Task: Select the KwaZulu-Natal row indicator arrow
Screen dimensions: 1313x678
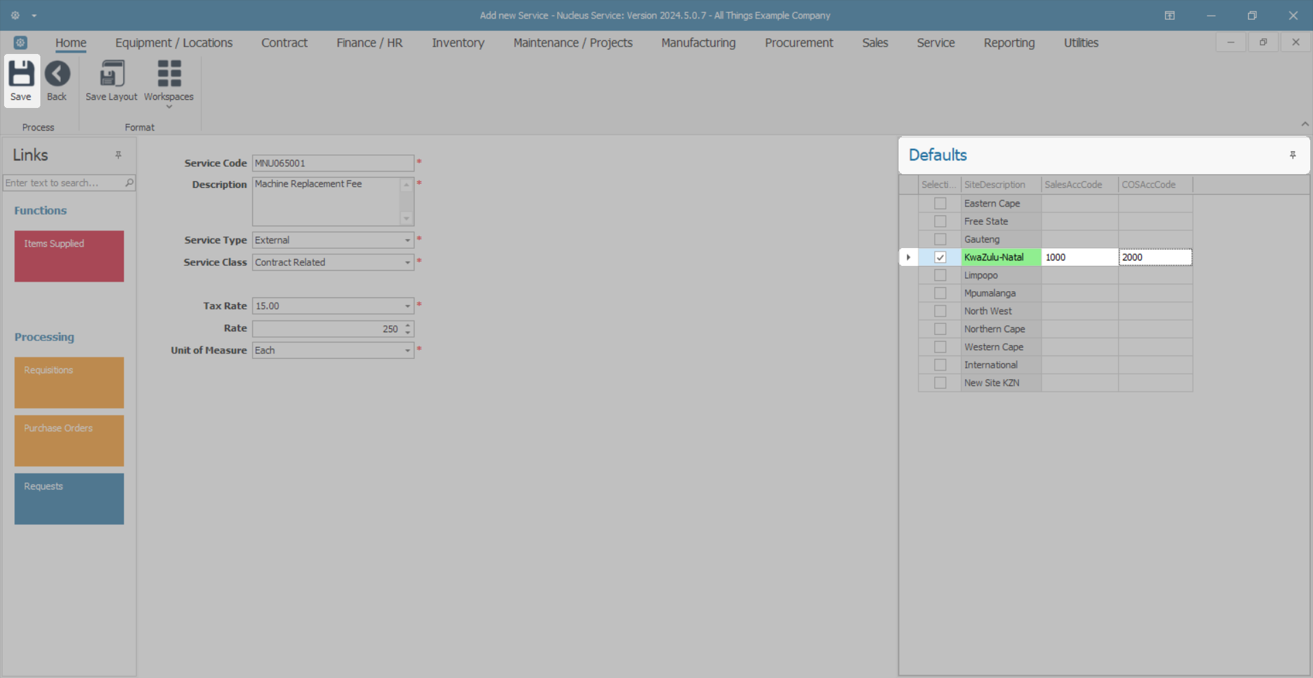Action: [x=908, y=257]
